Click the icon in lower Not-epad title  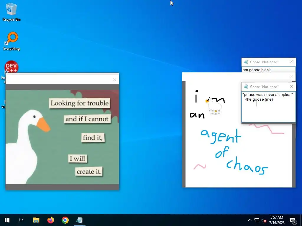[x=246, y=87]
